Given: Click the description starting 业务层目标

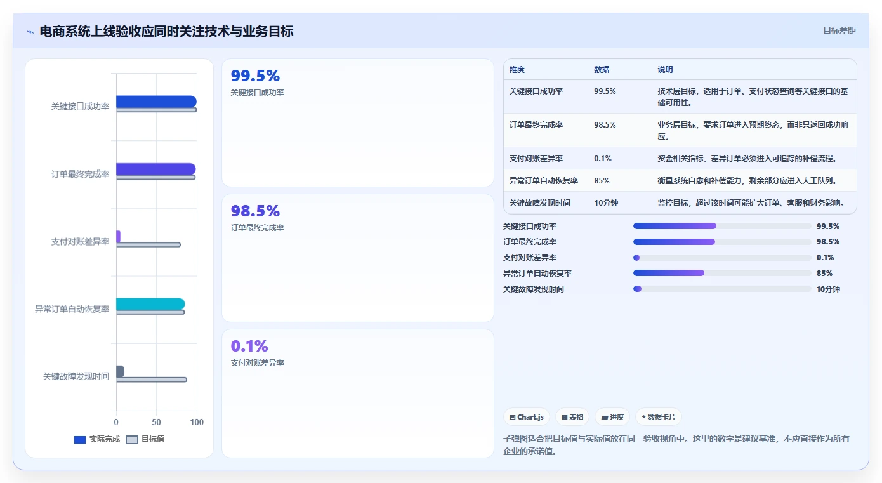Looking at the screenshot, I should [x=753, y=131].
